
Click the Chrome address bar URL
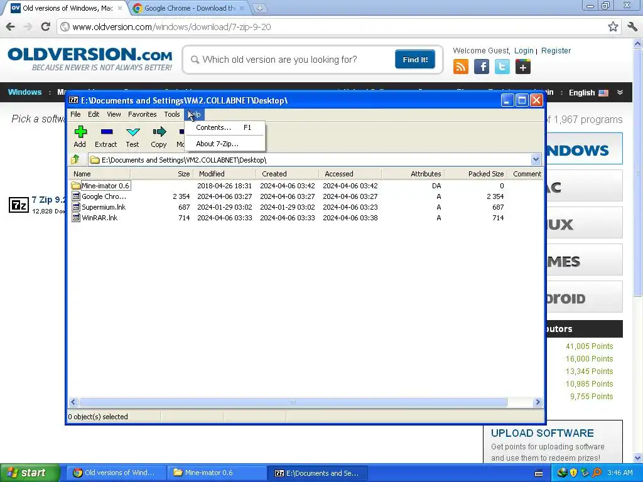[172, 27]
